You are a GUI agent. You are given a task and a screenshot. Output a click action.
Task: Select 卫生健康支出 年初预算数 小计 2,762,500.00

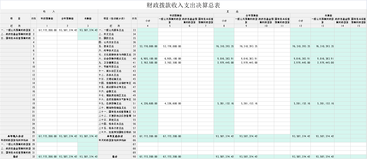click(x=148, y=62)
